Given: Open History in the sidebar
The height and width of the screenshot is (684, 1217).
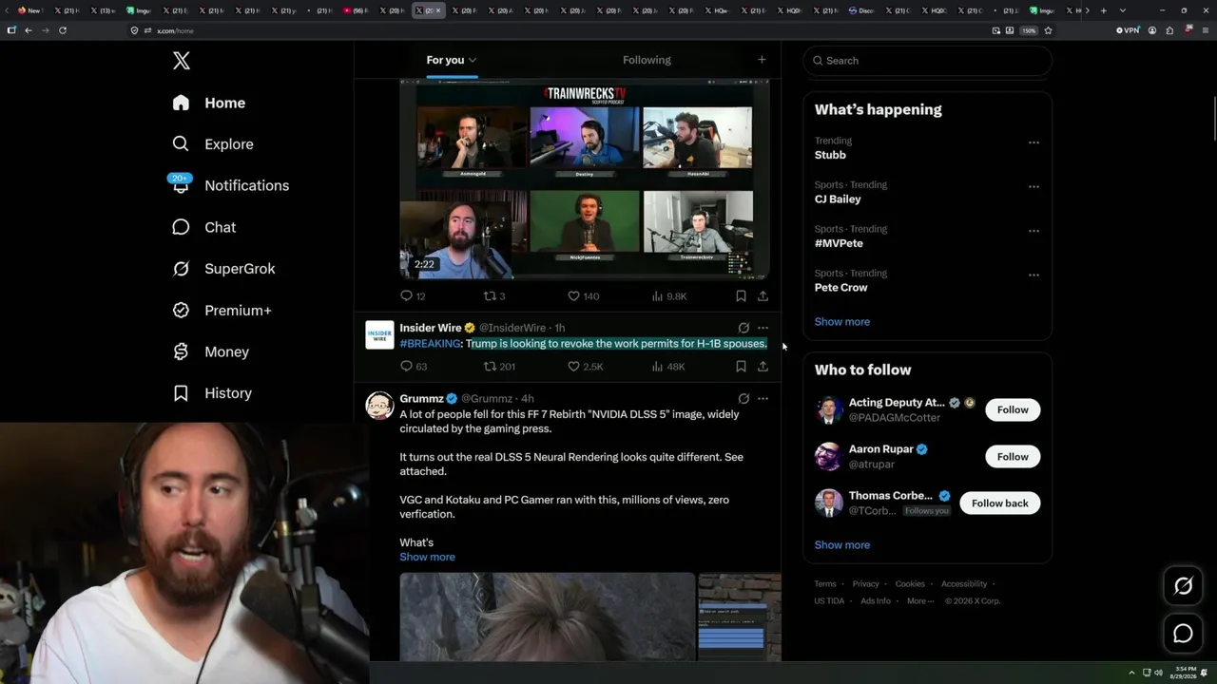Looking at the screenshot, I should click(x=211, y=393).
